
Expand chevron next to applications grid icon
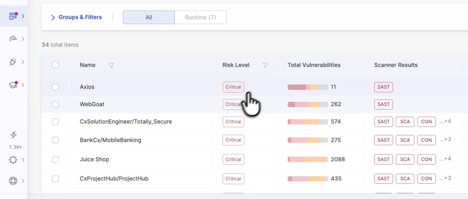click(x=23, y=16)
